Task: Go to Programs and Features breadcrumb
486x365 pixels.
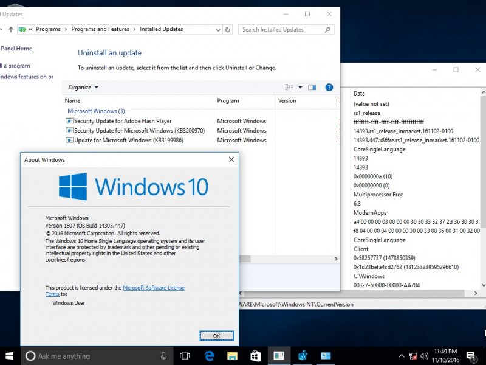Action: [x=100, y=29]
